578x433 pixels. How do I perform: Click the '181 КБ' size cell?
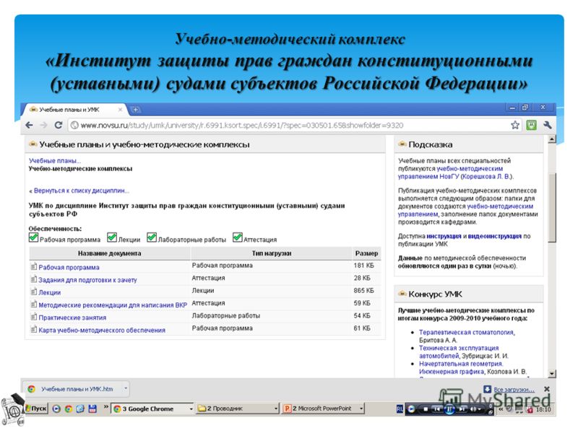click(363, 266)
